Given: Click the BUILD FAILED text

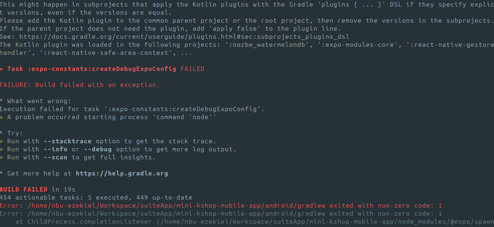Looking at the screenshot, I should pyautogui.click(x=24, y=189).
